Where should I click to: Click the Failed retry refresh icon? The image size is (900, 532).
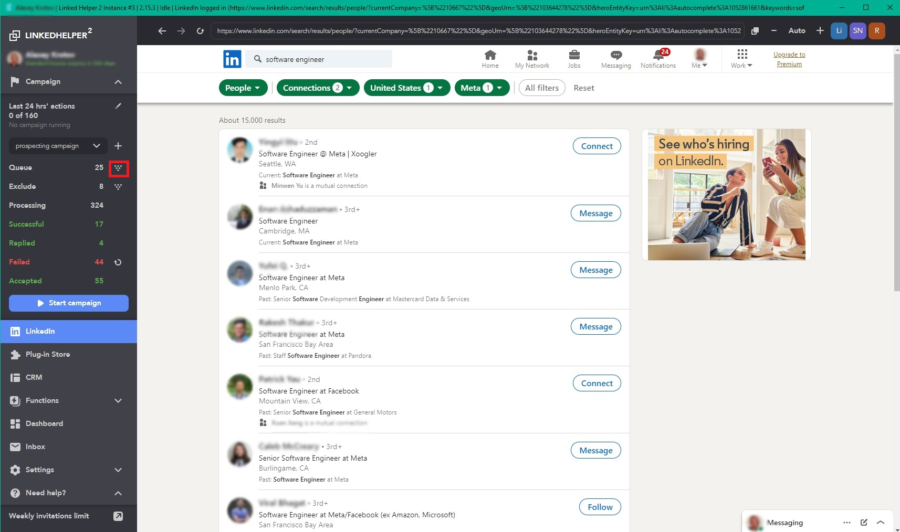click(x=118, y=262)
